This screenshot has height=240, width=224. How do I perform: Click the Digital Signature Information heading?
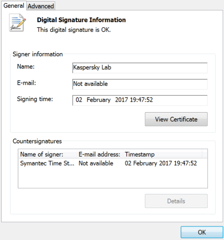pos(81,20)
